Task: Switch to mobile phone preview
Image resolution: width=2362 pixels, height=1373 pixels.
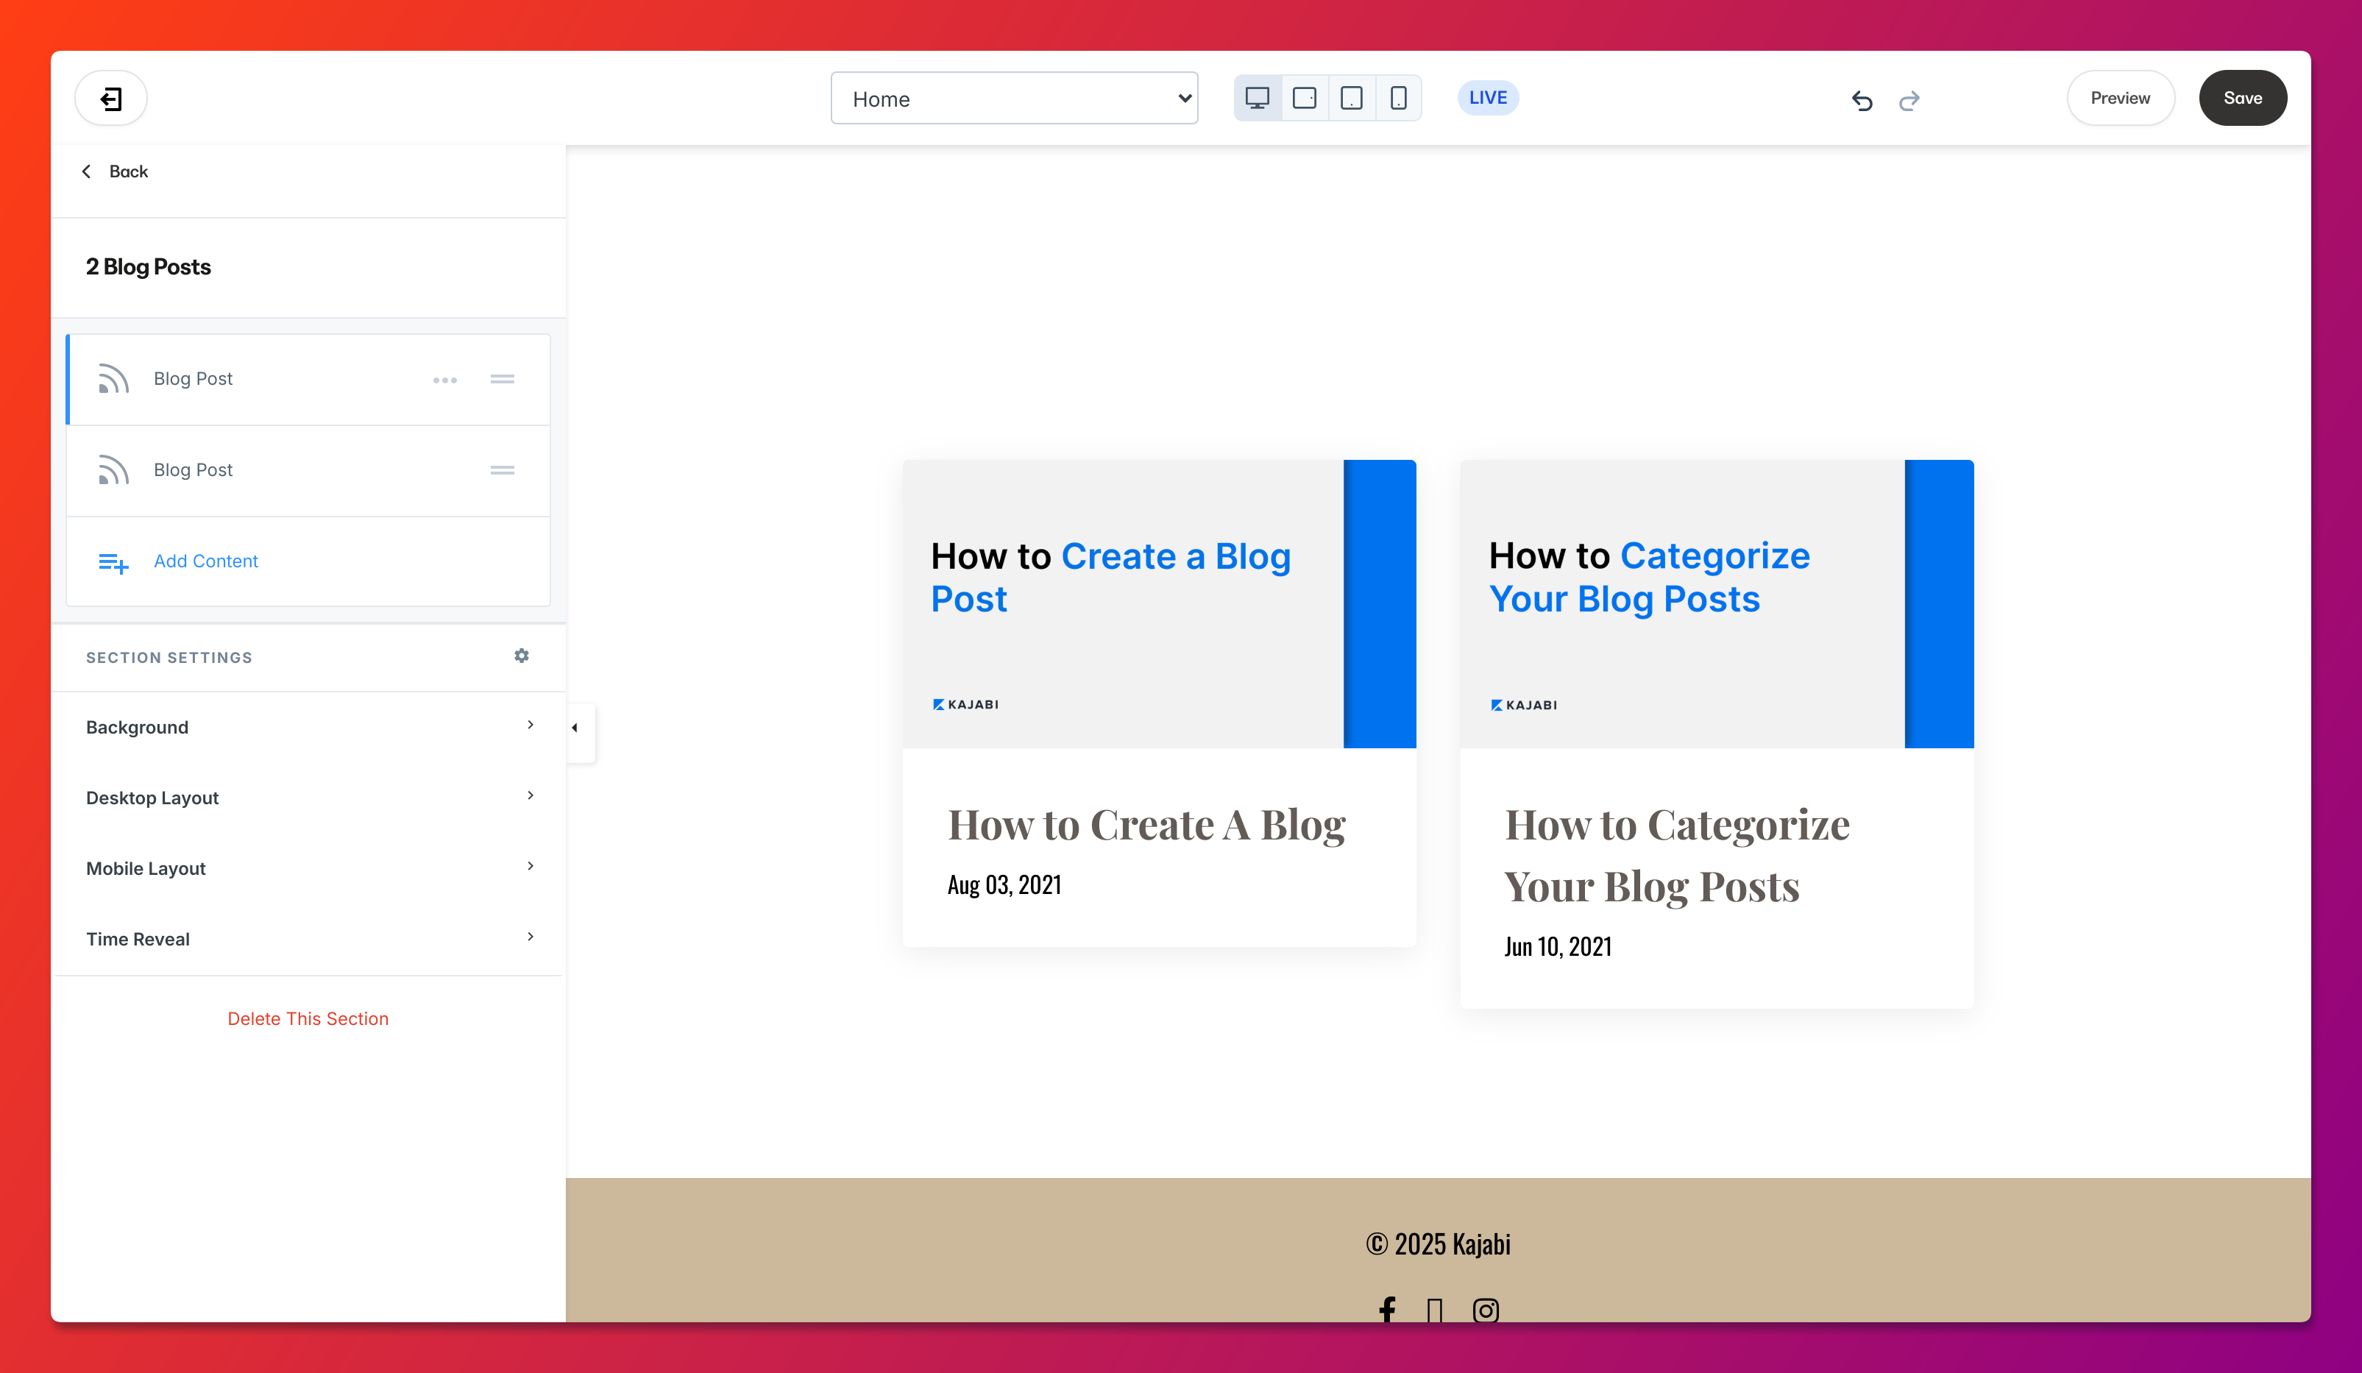Action: (x=1399, y=99)
